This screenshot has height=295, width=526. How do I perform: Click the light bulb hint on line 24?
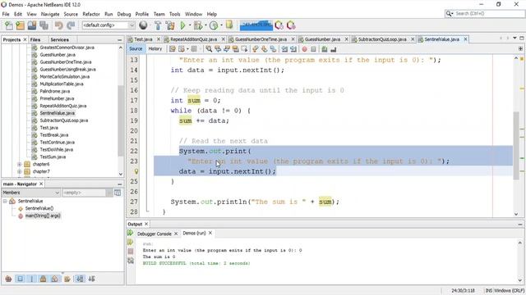click(136, 171)
